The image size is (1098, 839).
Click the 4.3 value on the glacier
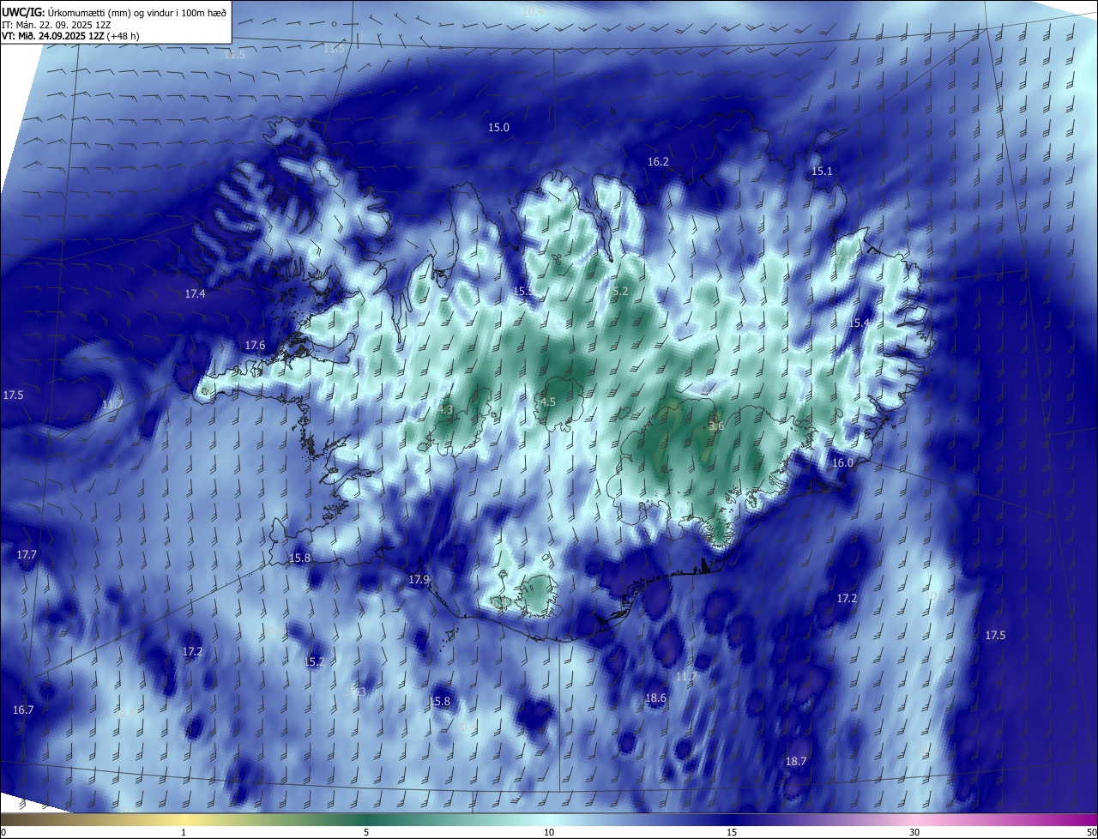444,409
